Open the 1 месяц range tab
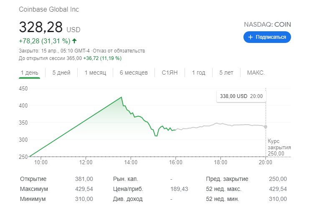 click(x=95, y=73)
